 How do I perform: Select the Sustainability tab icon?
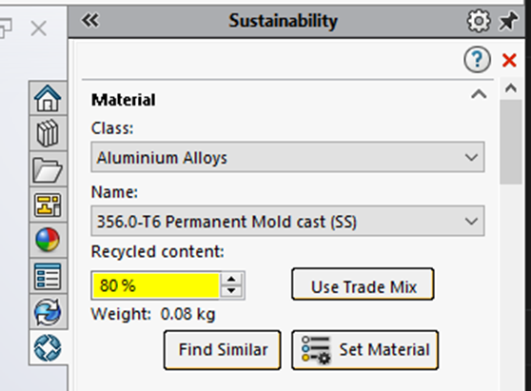click(48, 347)
